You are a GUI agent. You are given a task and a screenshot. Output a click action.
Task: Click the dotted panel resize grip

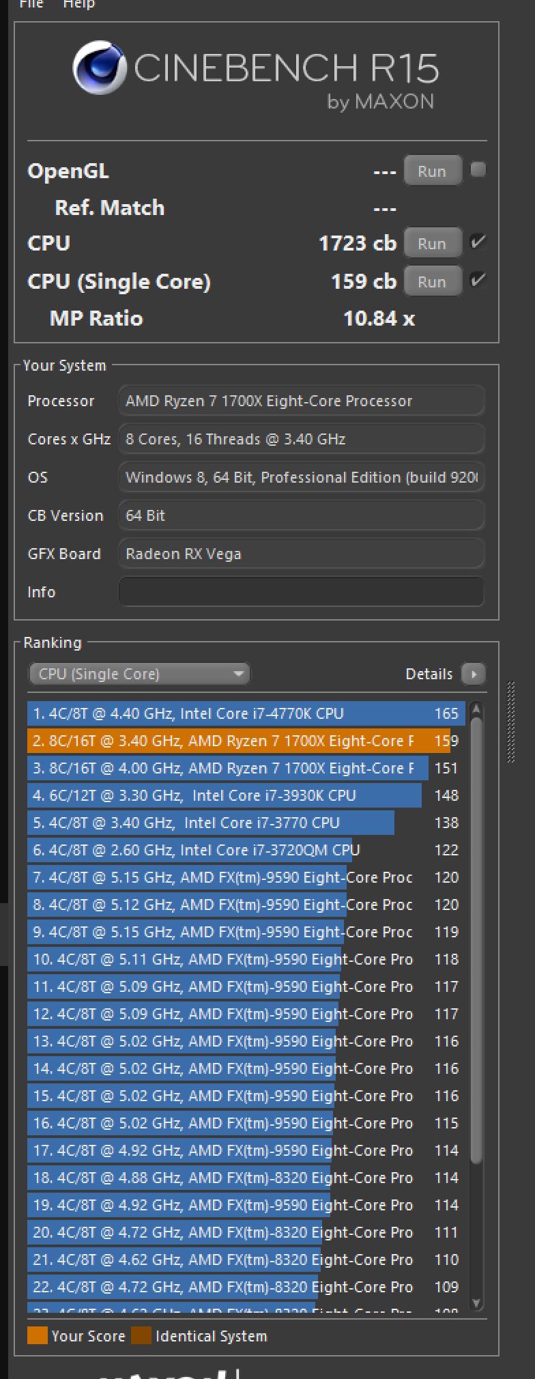[511, 722]
